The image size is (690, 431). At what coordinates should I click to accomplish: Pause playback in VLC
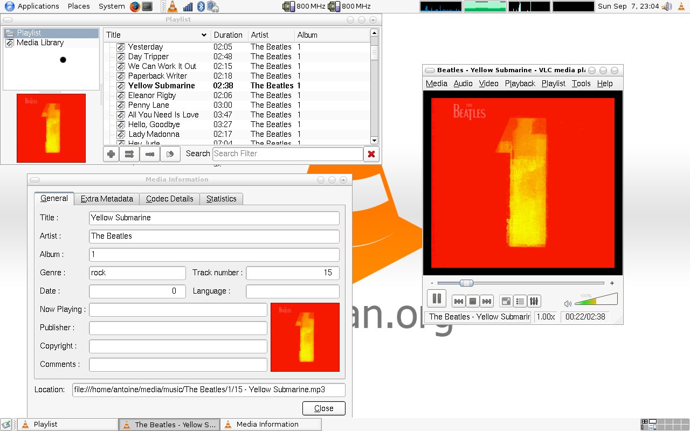(437, 298)
